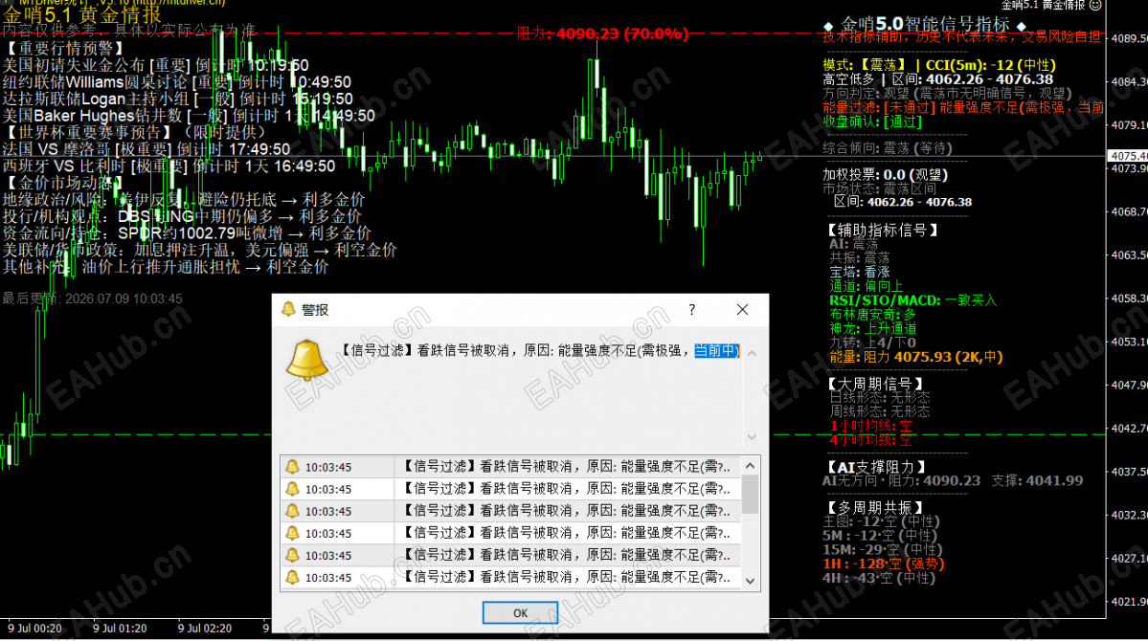Viewport: 1148px width, 641px height.
Task: Click the highlighted 当前中 text in the alert message
Action: pyautogui.click(x=716, y=350)
